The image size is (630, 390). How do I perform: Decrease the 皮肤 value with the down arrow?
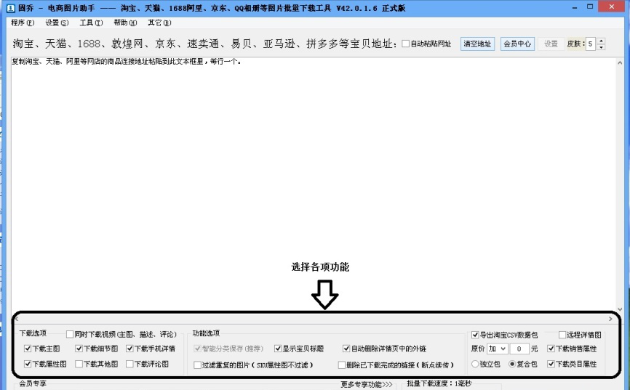[x=601, y=47]
